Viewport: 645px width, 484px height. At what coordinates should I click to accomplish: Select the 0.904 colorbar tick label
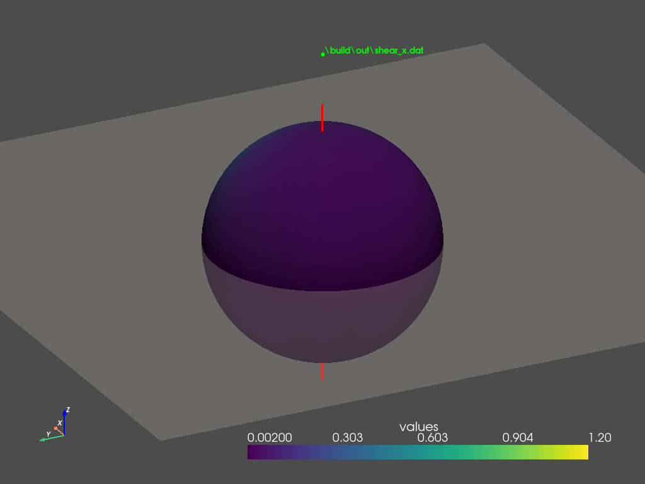coord(518,438)
